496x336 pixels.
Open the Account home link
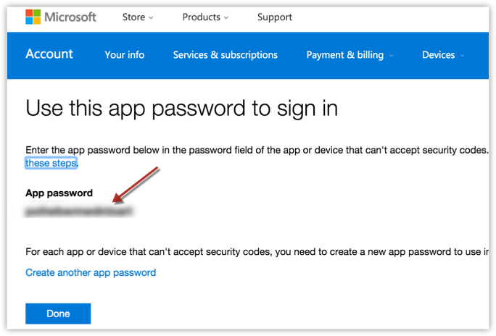coord(49,54)
